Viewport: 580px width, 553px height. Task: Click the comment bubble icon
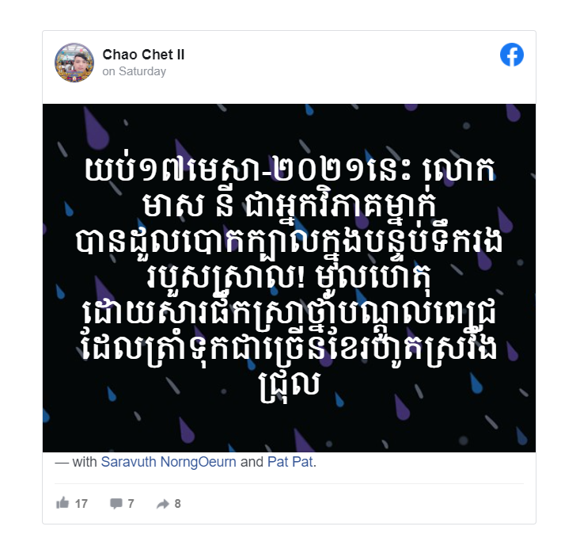tap(116, 503)
